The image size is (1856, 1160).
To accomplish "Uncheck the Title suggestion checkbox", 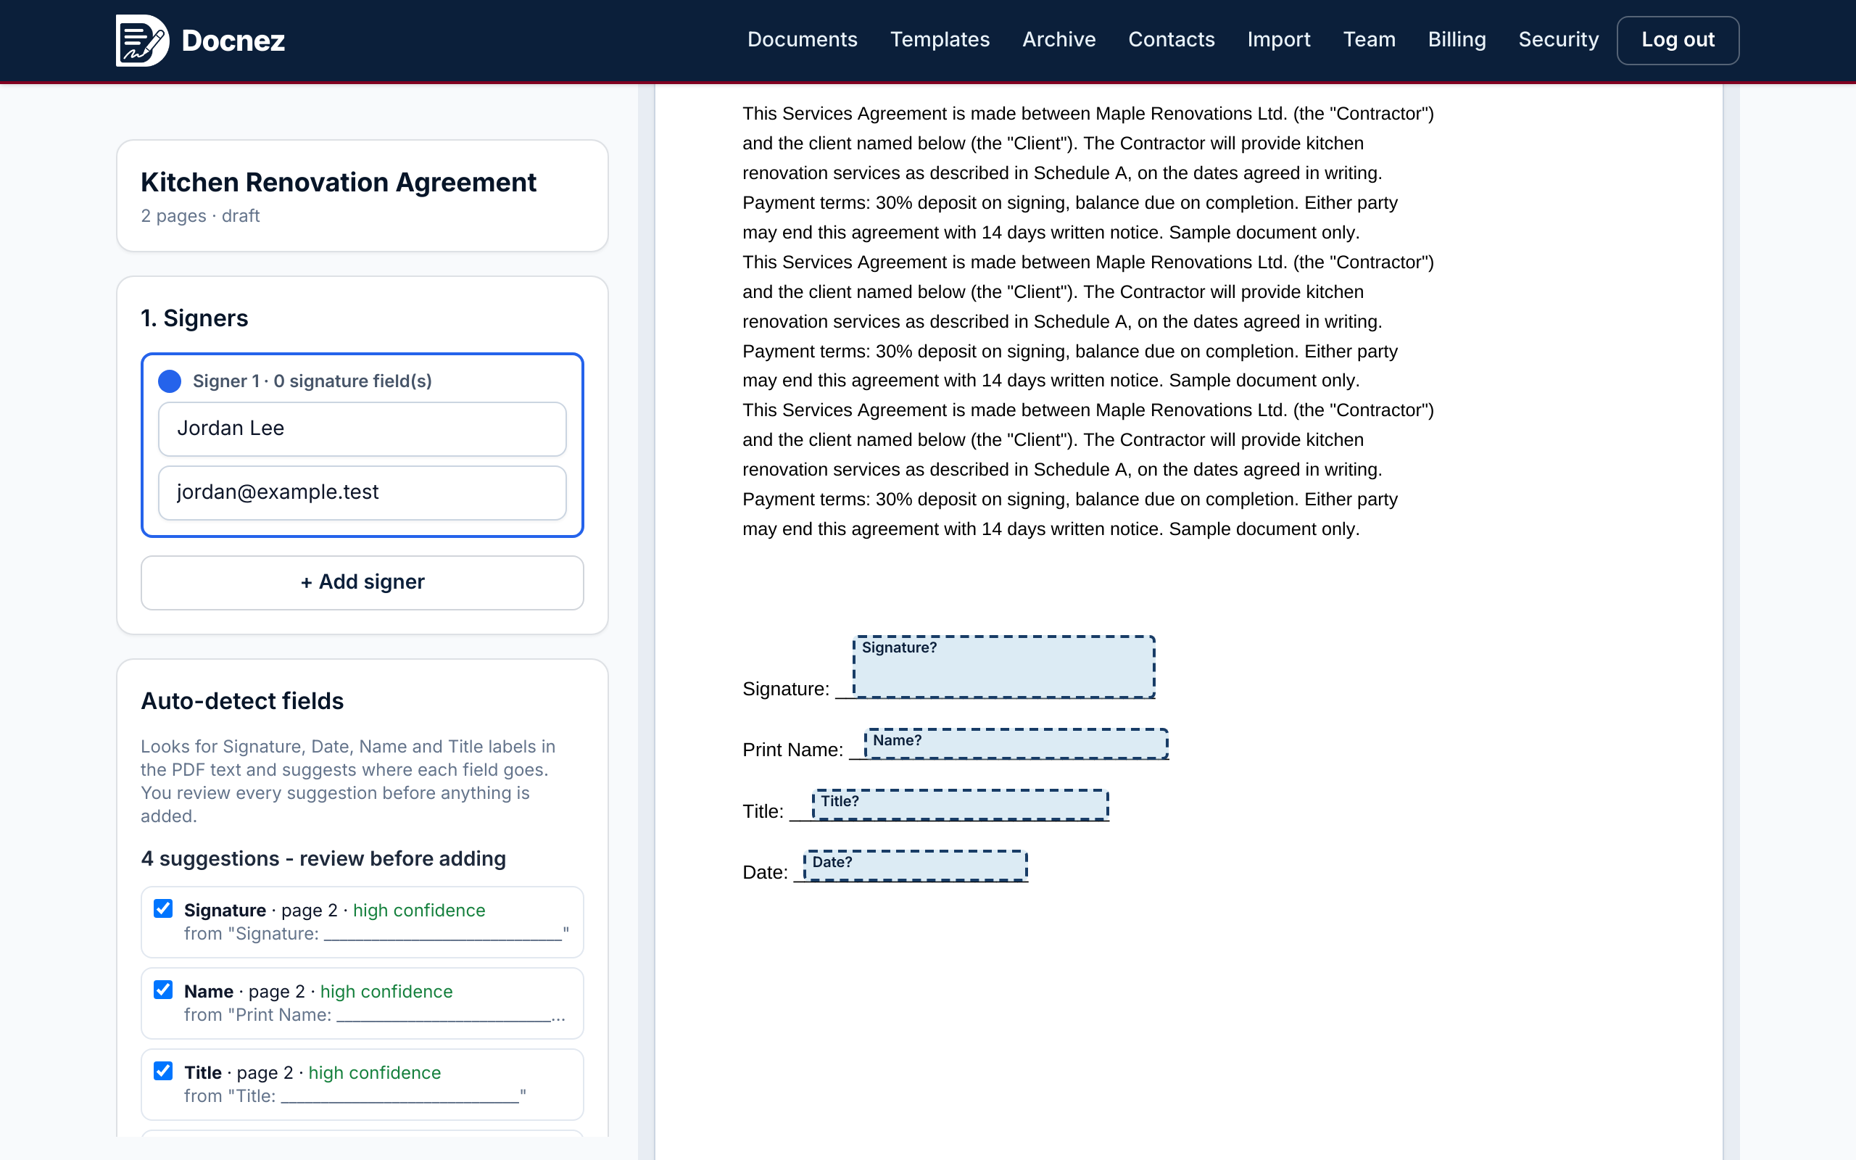I will coord(162,1071).
